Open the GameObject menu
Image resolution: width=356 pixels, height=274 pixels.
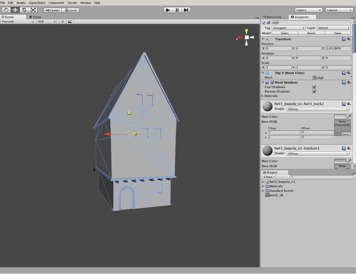[x=37, y=3]
